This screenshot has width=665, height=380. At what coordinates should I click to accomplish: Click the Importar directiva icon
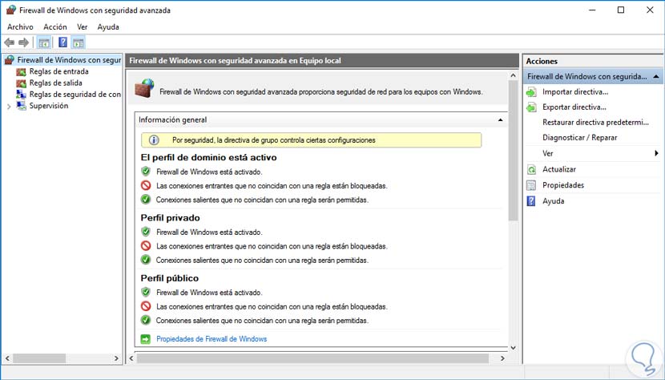pos(531,91)
